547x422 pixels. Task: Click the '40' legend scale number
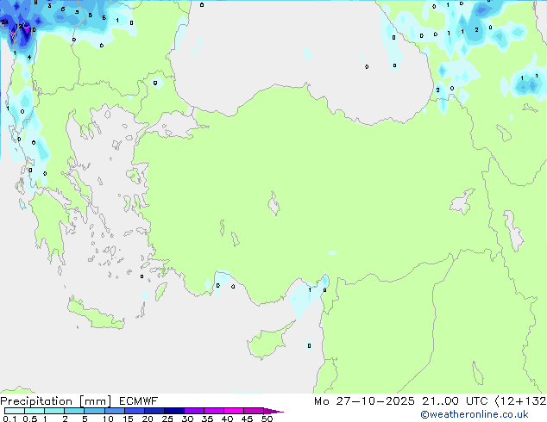[x=227, y=419]
